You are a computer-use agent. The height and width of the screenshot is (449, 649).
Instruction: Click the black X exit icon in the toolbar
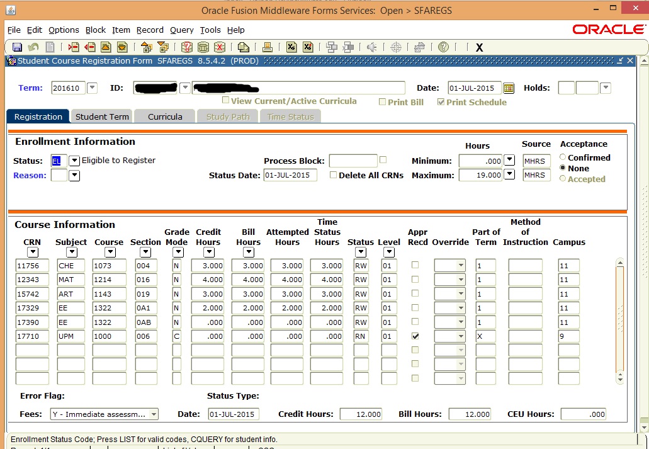point(479,48)
